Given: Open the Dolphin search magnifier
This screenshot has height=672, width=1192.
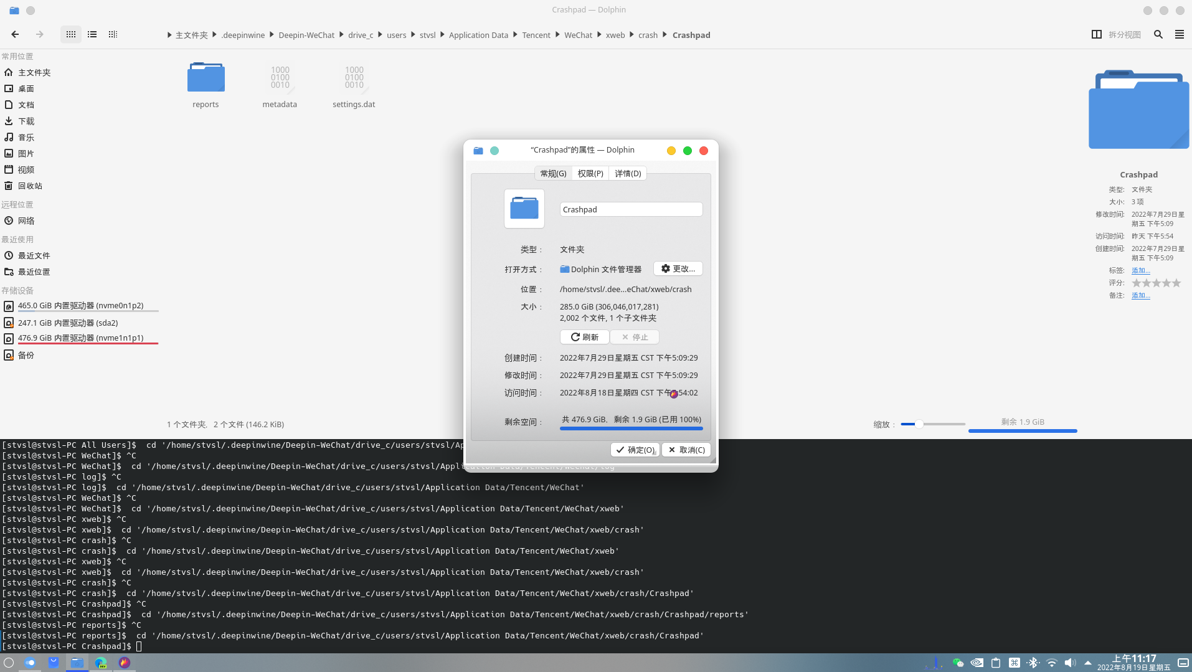Looking at the screenshot, I should pos(1158,35).
